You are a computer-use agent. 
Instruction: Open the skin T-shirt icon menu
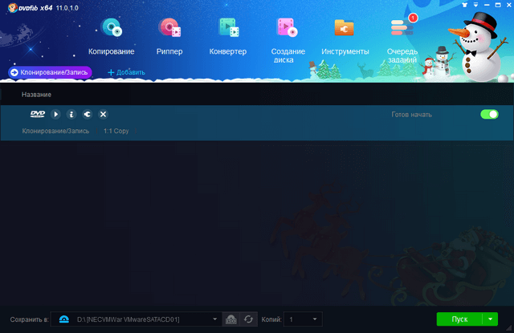[x=464, y=5]
